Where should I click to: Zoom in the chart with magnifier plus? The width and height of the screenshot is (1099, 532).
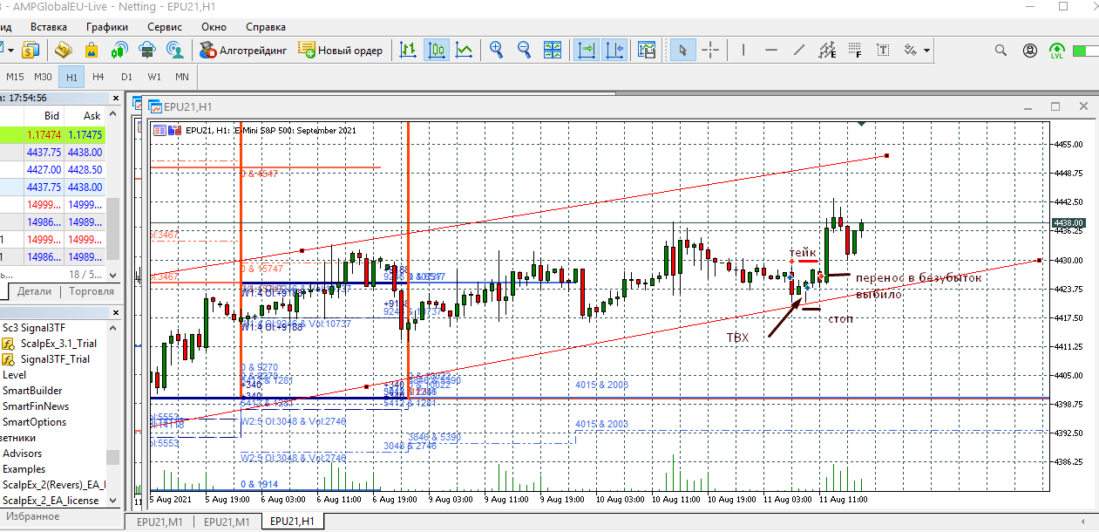[x=497, y=50]
